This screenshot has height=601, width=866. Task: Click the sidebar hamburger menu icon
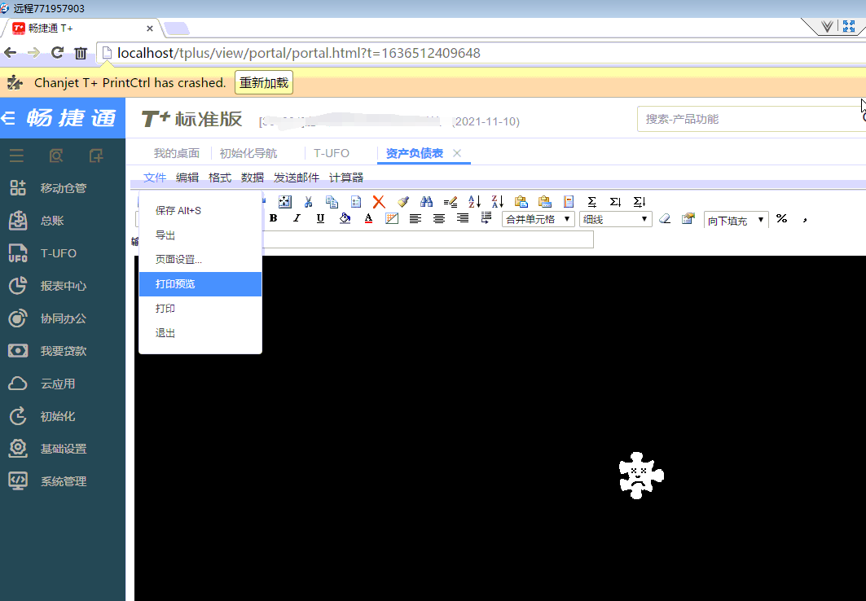(16, 156)
